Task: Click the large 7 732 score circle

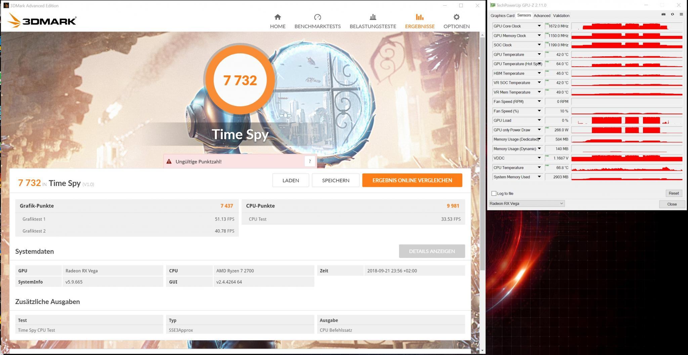Action: pos(240,80)
